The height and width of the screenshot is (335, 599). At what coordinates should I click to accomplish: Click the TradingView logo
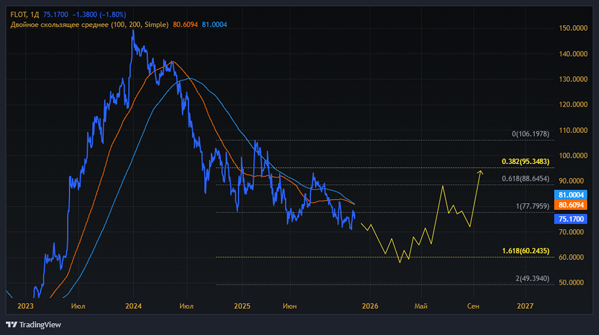coord(33,325)
